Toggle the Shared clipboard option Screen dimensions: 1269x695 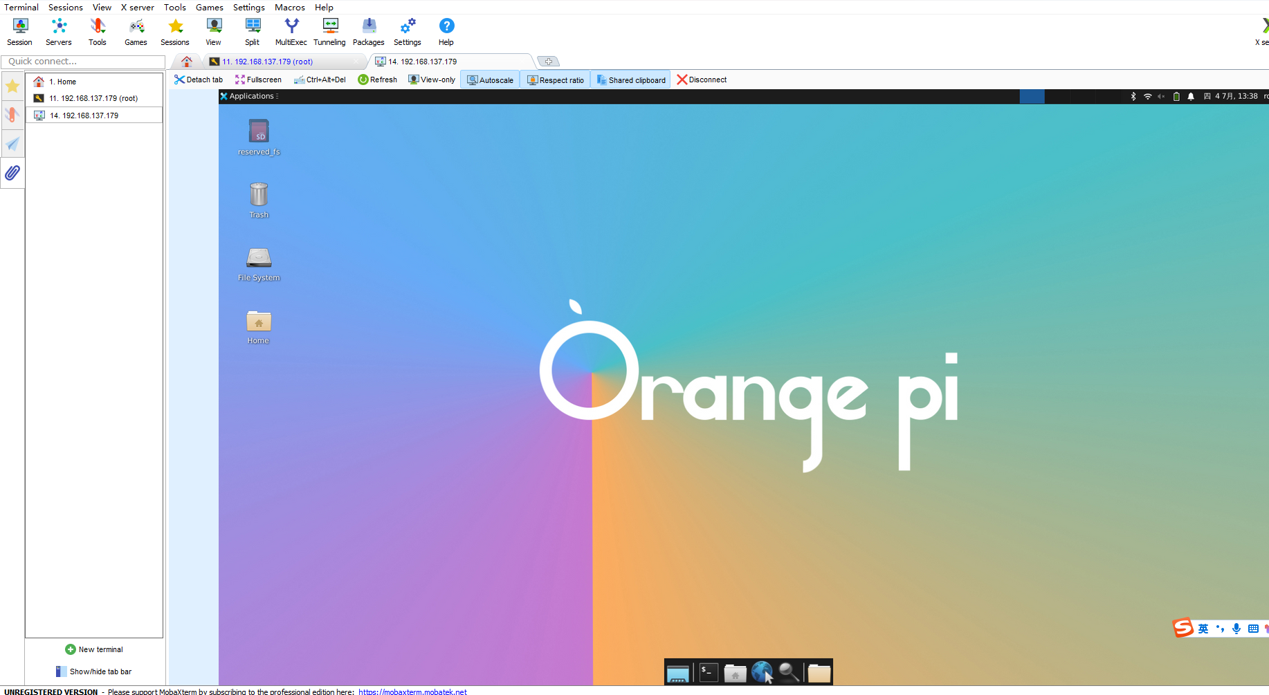tap(631, 80)
